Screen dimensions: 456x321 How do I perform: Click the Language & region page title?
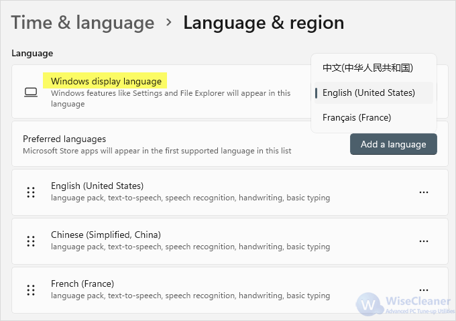click(264, 23)
